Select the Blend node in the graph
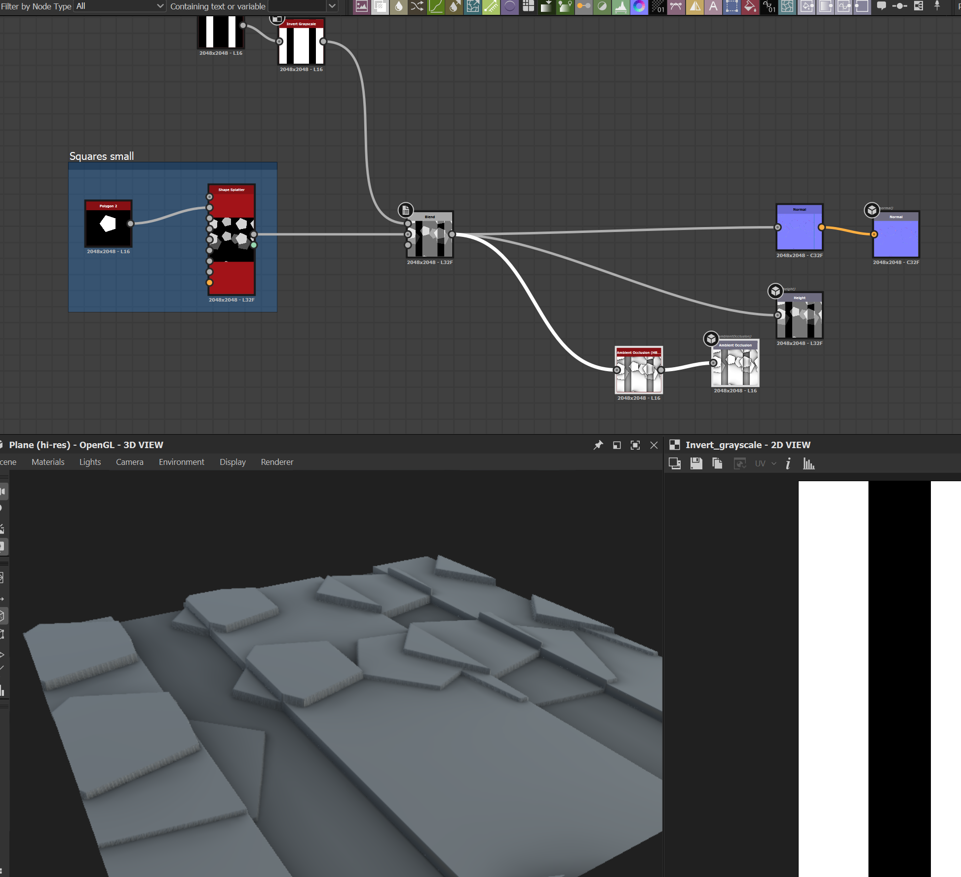Screen dimensions: 961x877 (429, 235)
